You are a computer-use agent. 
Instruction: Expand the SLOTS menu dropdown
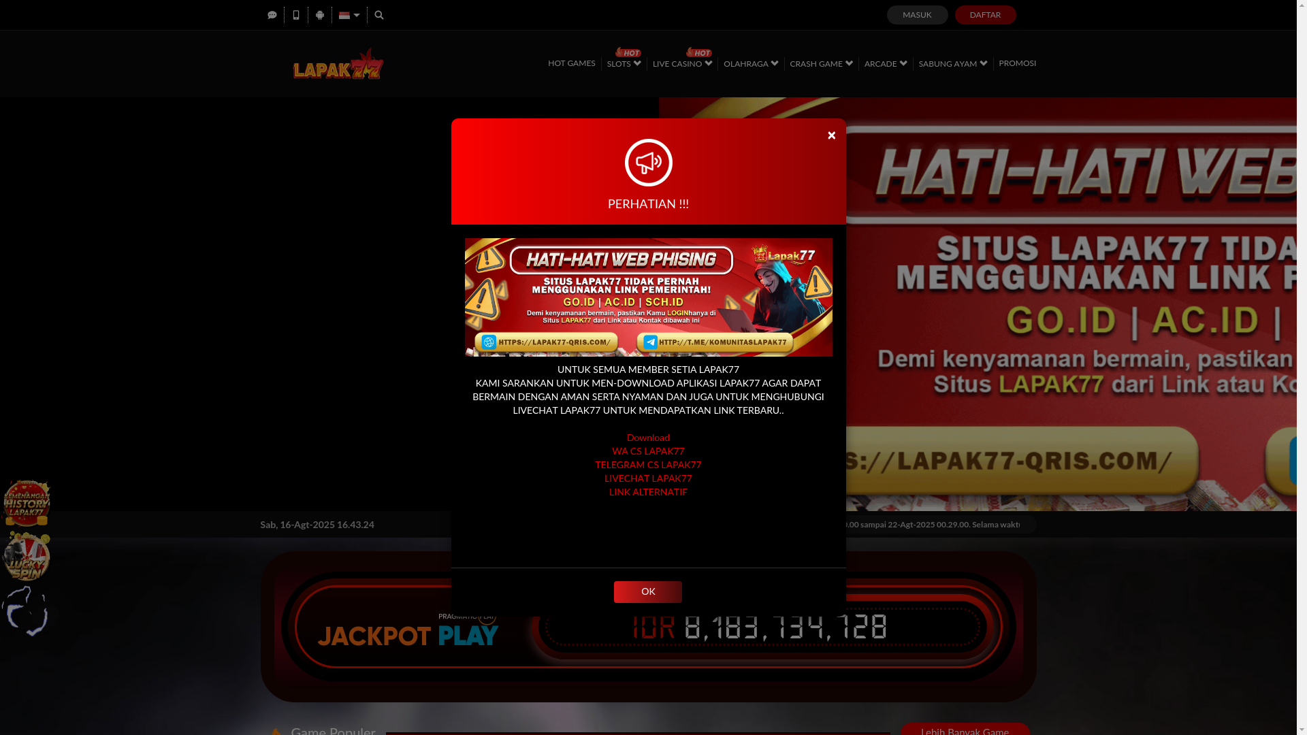tap(624, 63)
